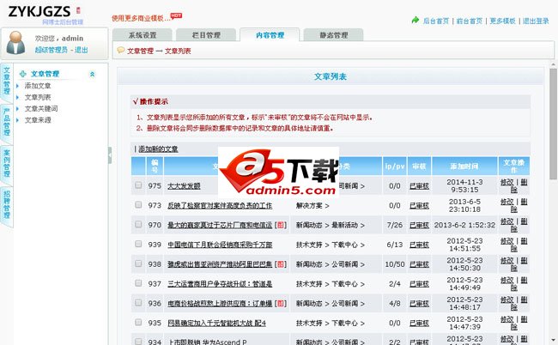
Task: Tick the checkbox for article 975
Action: (138, 185)
